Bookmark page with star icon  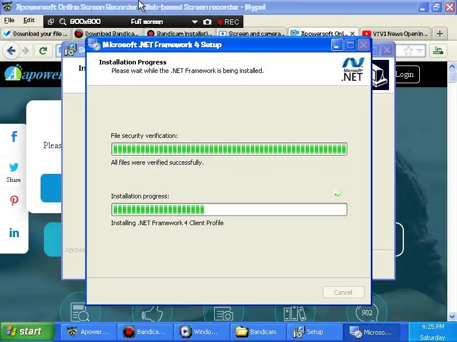coord(408,51)
